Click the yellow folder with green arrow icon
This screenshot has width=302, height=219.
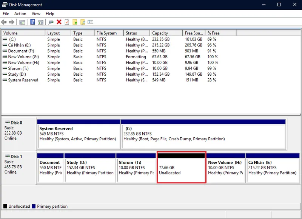coord(75,22)
